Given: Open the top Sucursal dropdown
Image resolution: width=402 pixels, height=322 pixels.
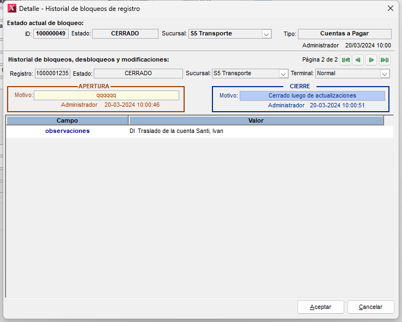Looking at the screenshot, I should 266,34.
